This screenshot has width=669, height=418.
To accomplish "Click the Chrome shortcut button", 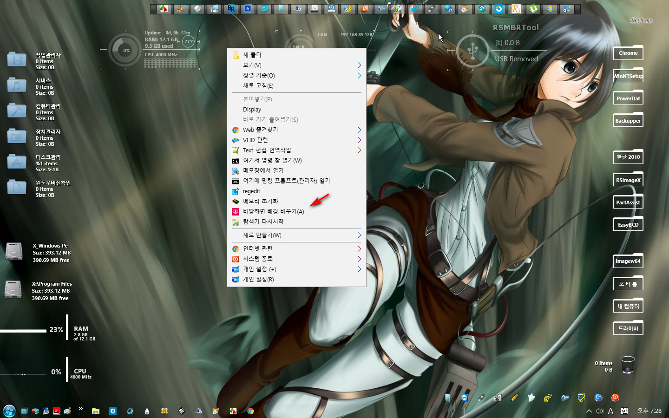I will [628, 53].
